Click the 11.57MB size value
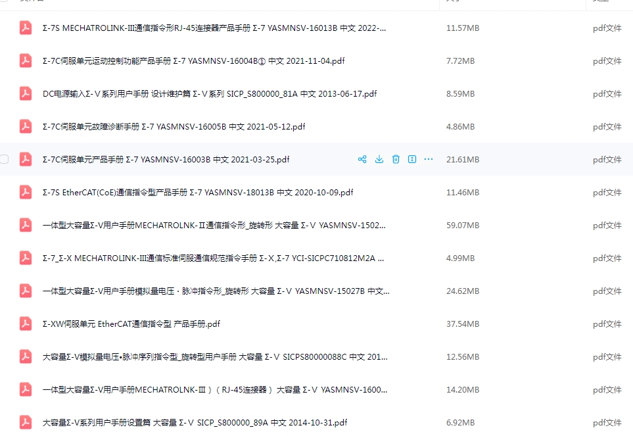633x436 pixels. (x=463, y=28)
